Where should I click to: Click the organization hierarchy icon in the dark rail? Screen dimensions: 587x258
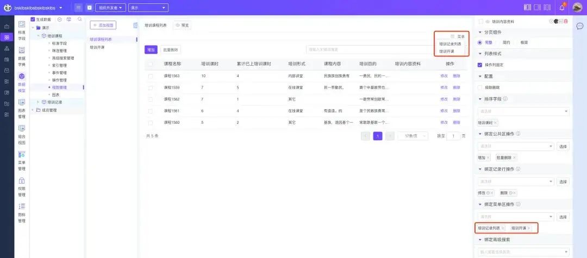(7, 48)
